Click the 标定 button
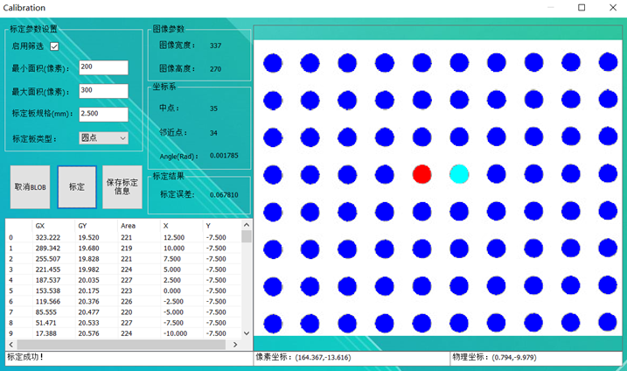Viewport: 627px width, 371px height. coord(77,187)
